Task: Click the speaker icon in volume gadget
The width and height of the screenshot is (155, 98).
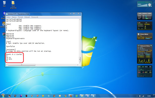Action: click(150, 5)
